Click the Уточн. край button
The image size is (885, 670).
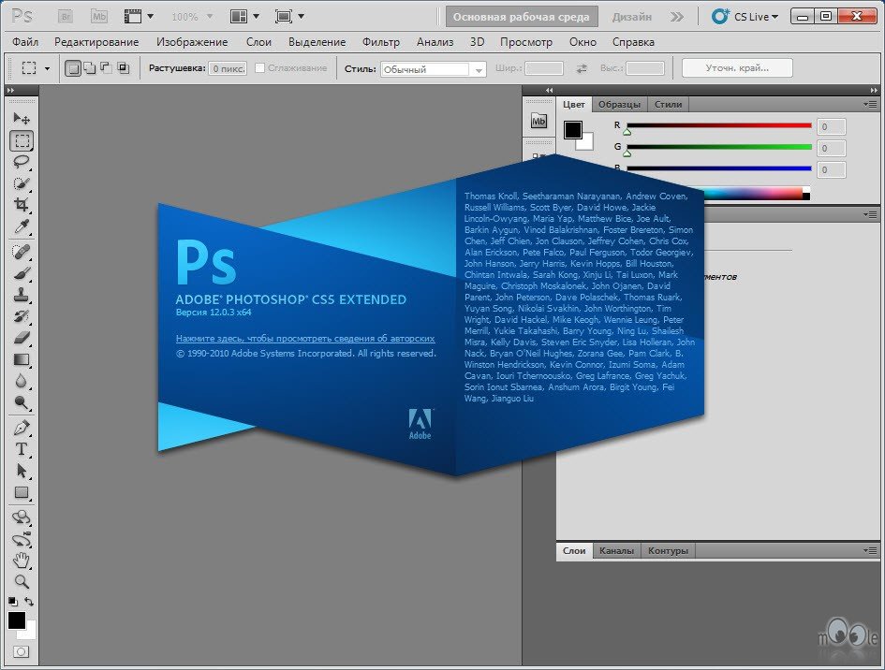737,68
